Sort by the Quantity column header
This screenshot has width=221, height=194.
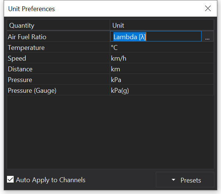pyautogui.click(x=58, y=25)
